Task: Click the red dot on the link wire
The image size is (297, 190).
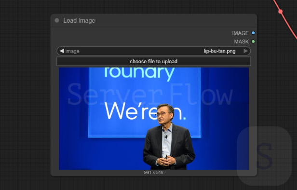Action: [x=281, y=12]
